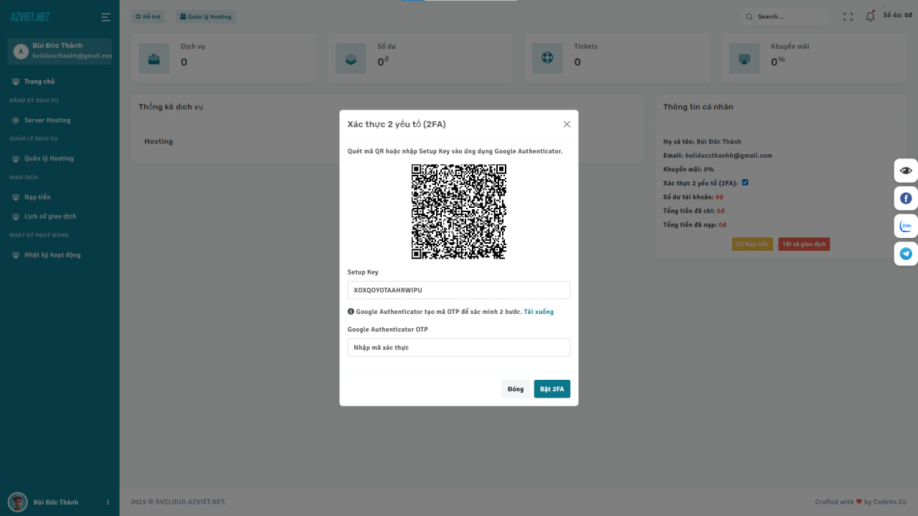
Task: Click the eye icon on right edge
Action: 906,171
